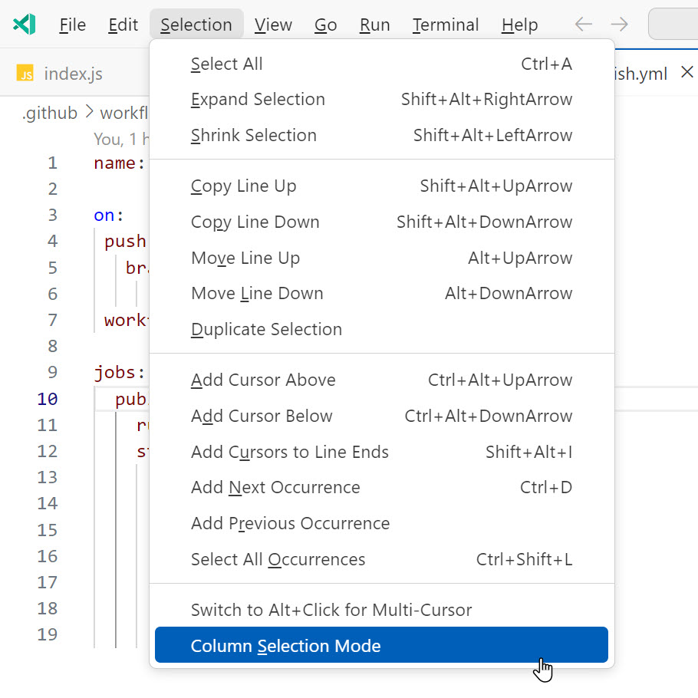Image resolution: width=698 pixels, height=698 pixels.
Task: Click the 'on:' key on line 3
Action: 109,216
